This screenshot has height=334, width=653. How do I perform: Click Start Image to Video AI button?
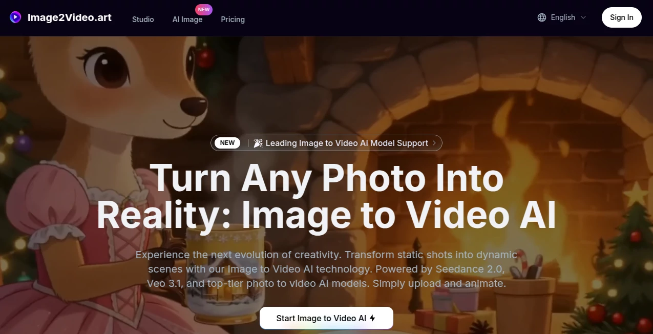click(326, 318)
